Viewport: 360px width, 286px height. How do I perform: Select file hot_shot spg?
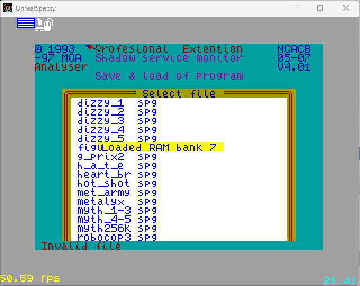tap(117, 183)
